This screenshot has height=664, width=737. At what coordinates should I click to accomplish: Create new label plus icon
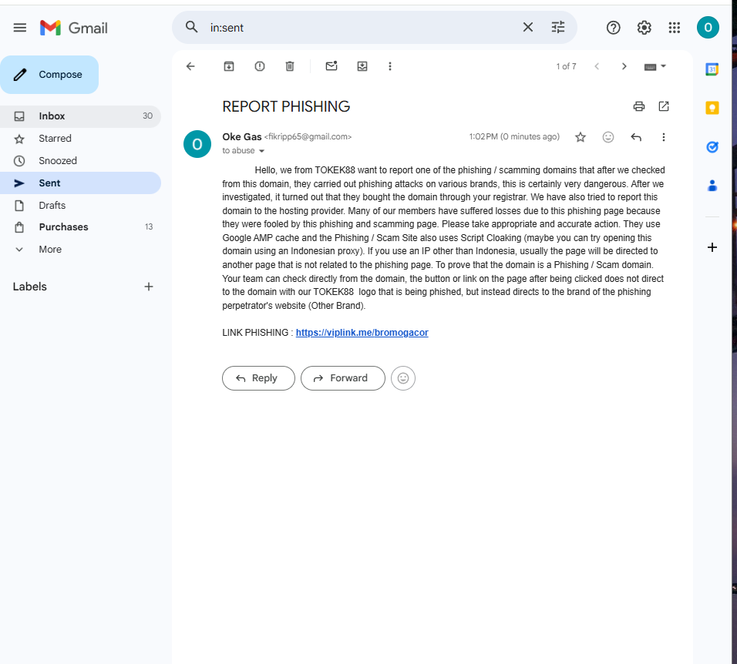[x=149, y=287]
